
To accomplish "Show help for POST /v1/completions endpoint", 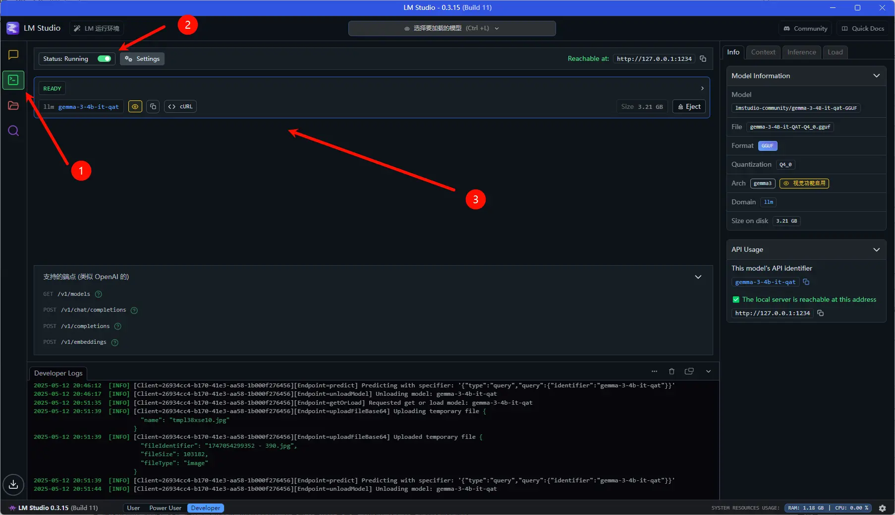I will 118,327.
